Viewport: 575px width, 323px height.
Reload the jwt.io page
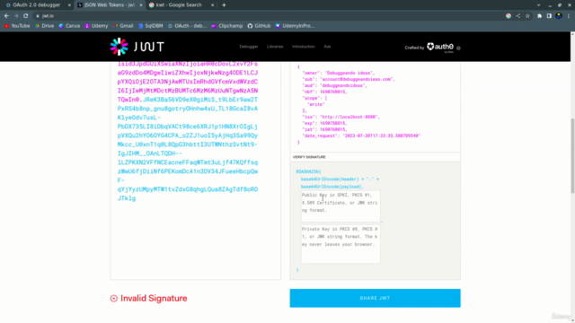(x=26, y=16)
